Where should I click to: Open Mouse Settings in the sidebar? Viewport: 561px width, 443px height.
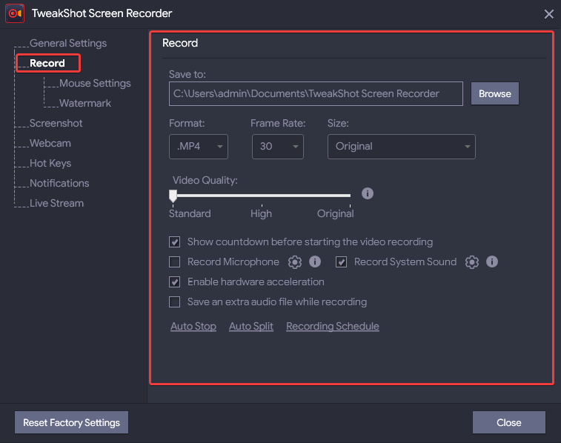[95, 83]
